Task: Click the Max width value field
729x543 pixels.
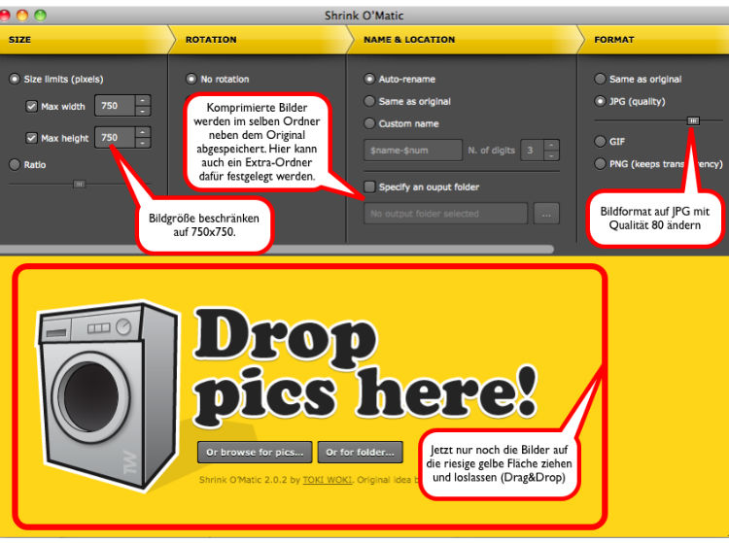Action: click(115, 106)
